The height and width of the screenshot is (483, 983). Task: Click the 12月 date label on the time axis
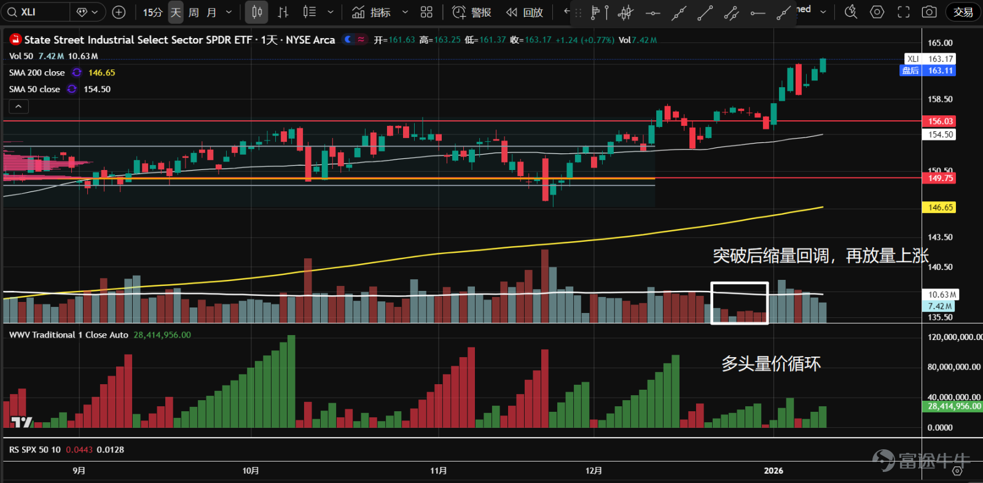(593, 471)
